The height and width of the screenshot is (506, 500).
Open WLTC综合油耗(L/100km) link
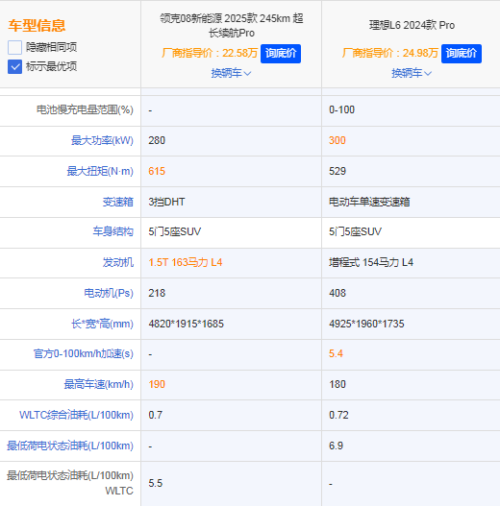[x=76, y=415]
